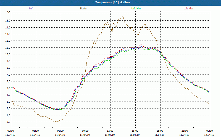Click the Luft Max peak near 15:40
This screenshot has height=138, width=221.
(141, 44)
